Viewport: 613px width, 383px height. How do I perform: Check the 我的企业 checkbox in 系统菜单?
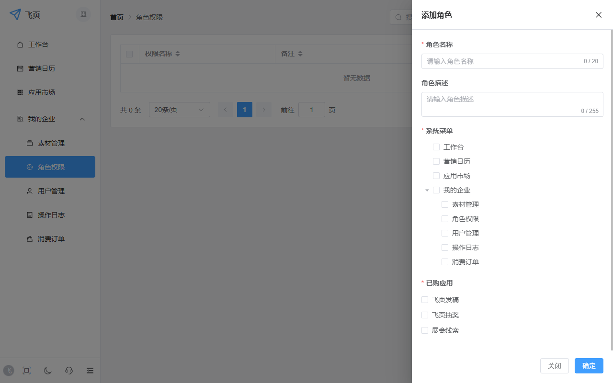point(436,190)
